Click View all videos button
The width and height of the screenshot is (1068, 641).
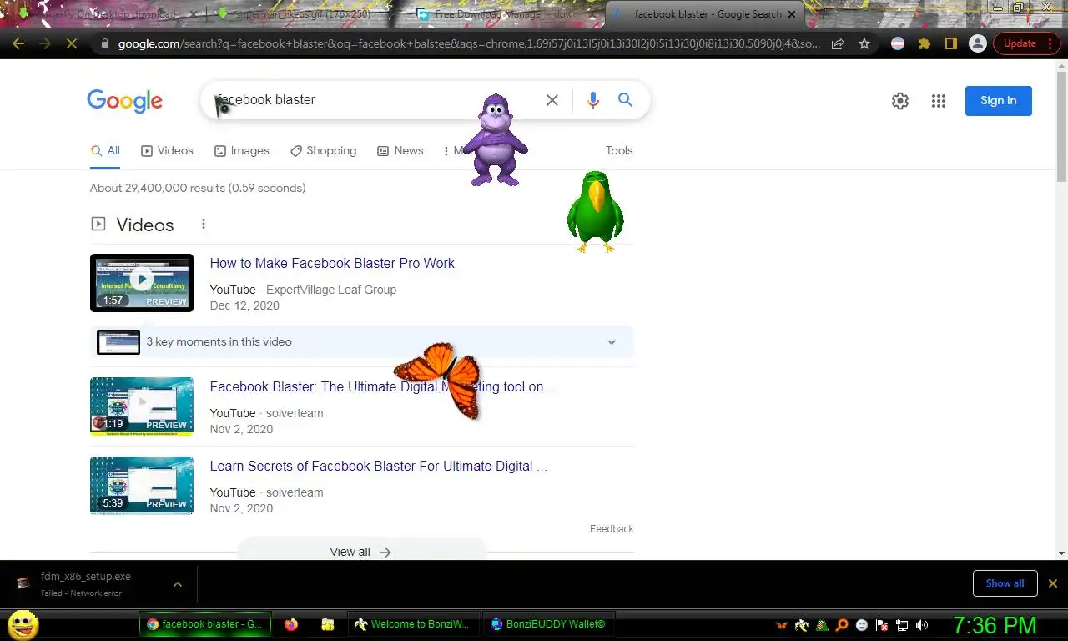tap(361, 552)
